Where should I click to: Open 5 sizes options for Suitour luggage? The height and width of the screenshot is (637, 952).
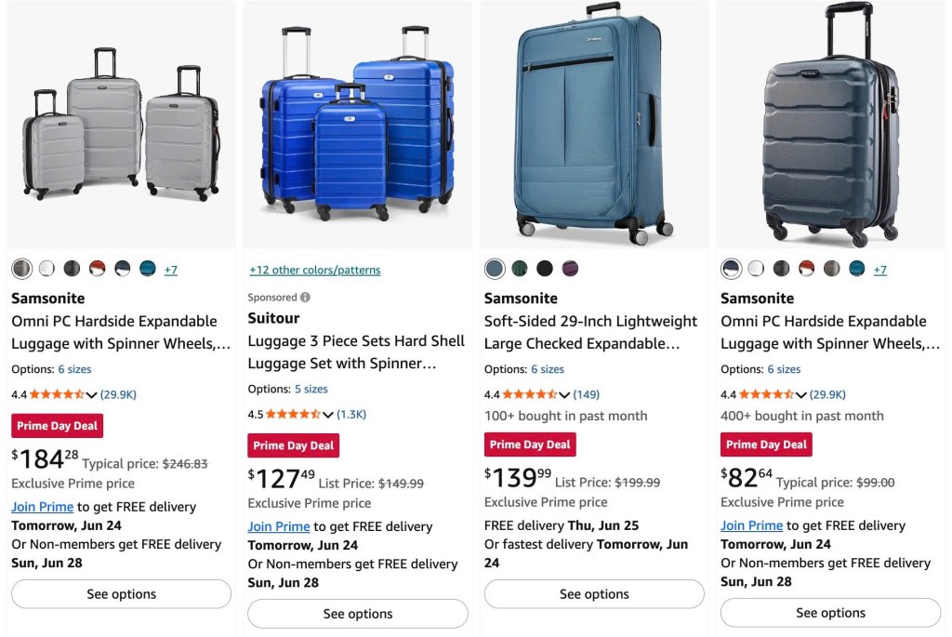pyautogui.click(x=311, y=390)
